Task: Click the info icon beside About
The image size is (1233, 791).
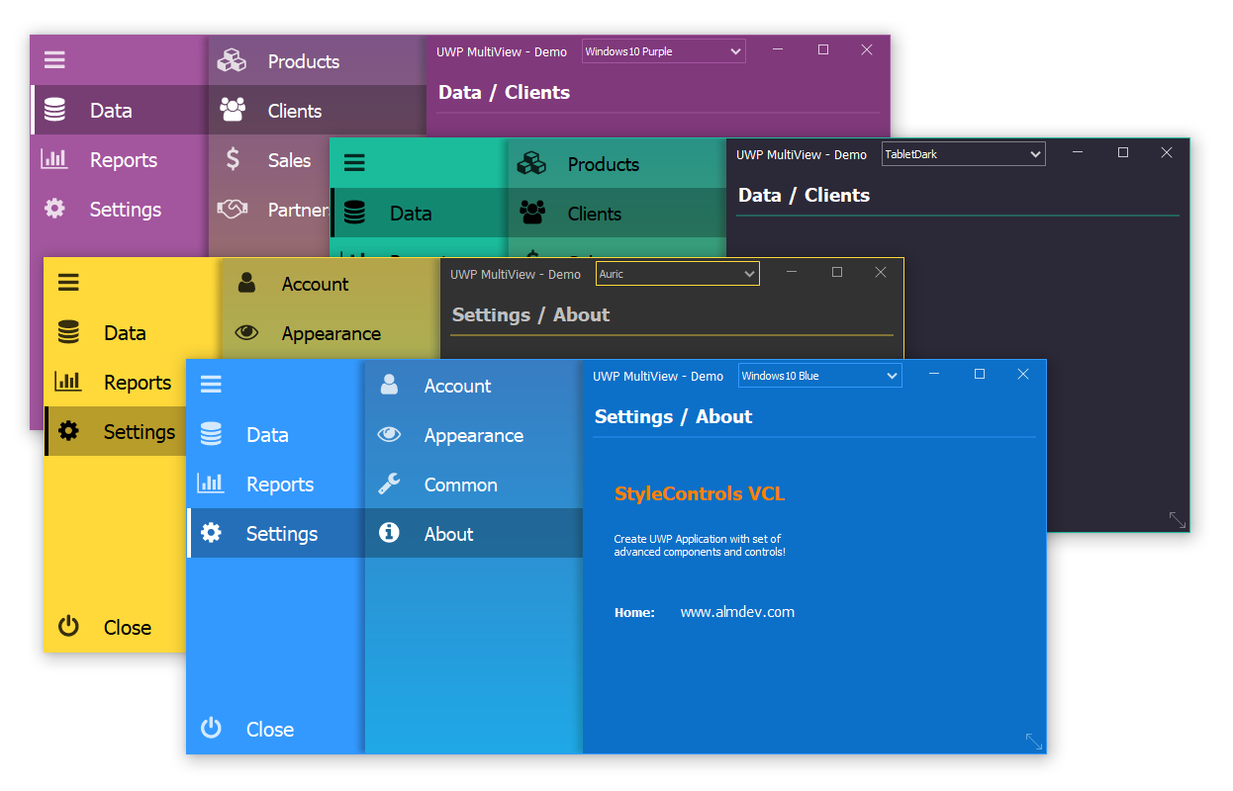Action: 389,533
